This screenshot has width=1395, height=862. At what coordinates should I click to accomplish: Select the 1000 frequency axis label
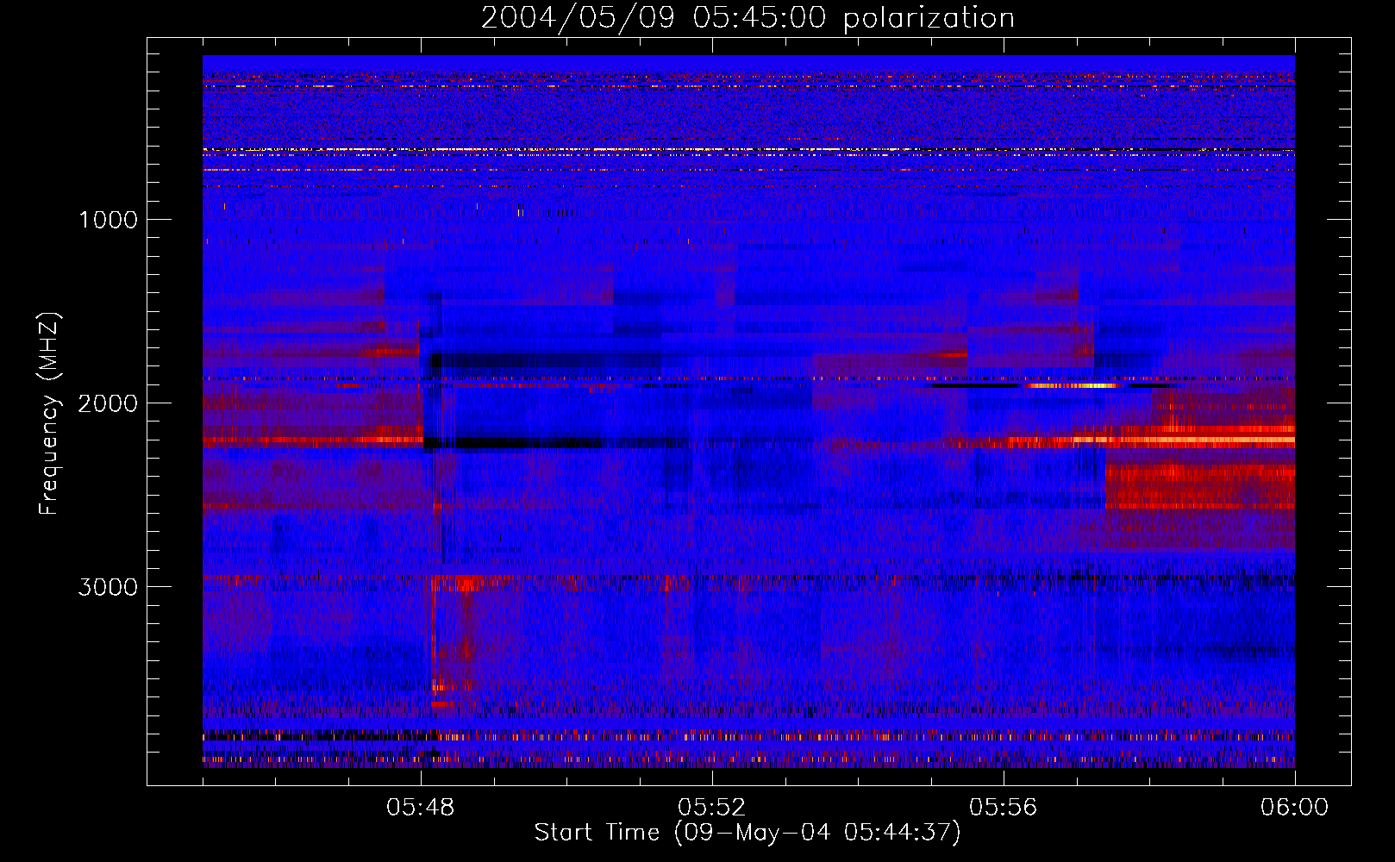[108, 220]
